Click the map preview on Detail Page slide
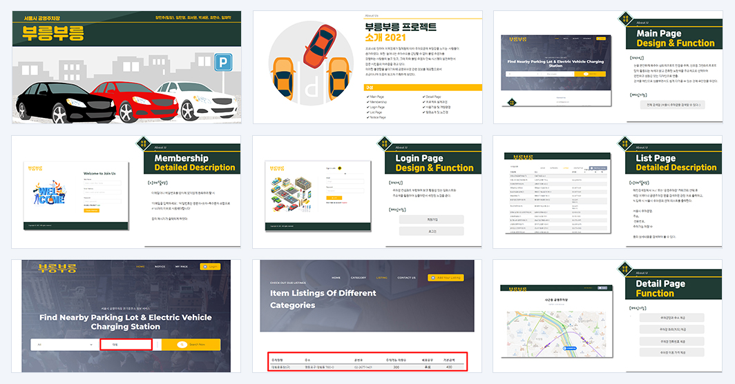The image size is (735, 384). (556, 334)
